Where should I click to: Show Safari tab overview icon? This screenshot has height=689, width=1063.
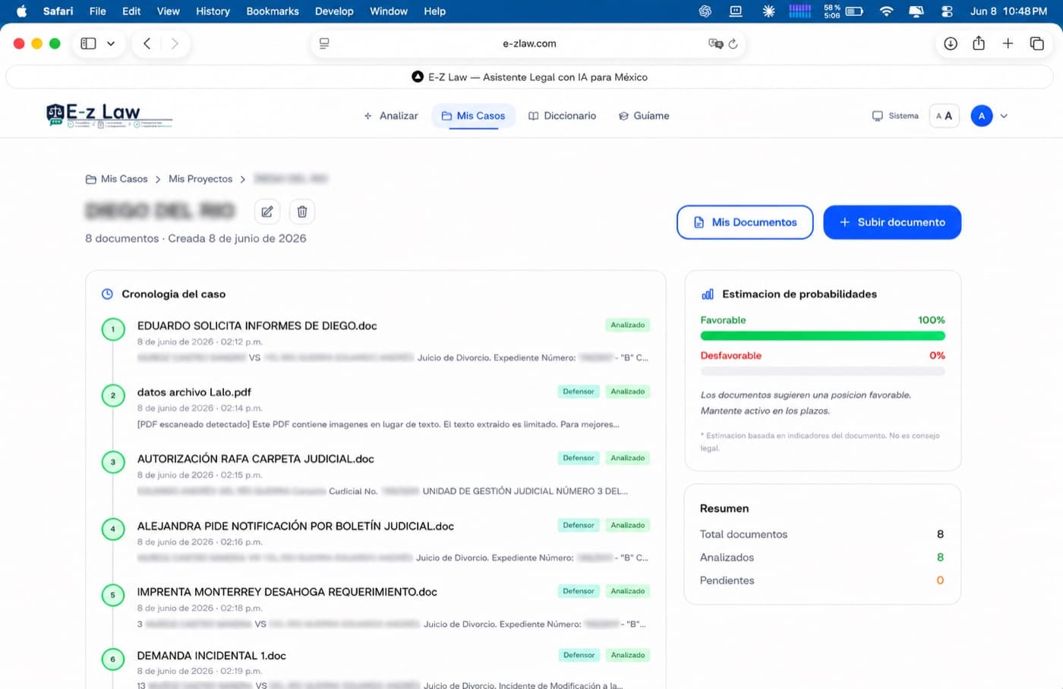1036,43
